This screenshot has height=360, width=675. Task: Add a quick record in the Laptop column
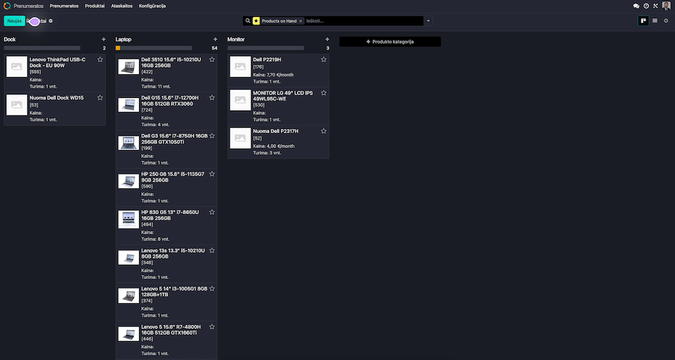[215, 39]
